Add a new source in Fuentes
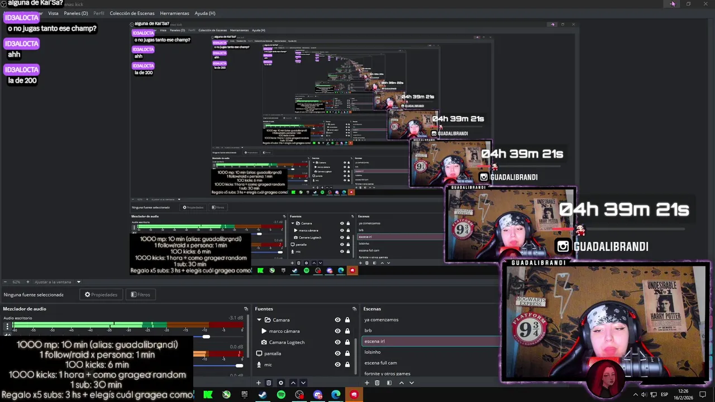This screenshot has height=402, width=715. (x=258, y=383)
